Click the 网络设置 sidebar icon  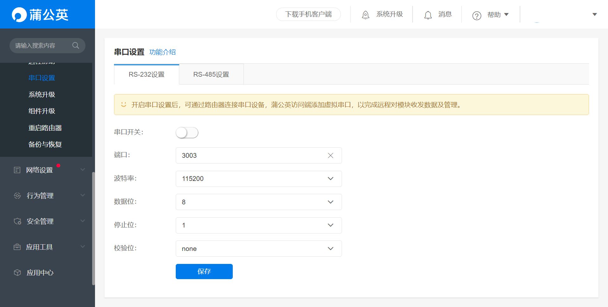pos(17,170)
